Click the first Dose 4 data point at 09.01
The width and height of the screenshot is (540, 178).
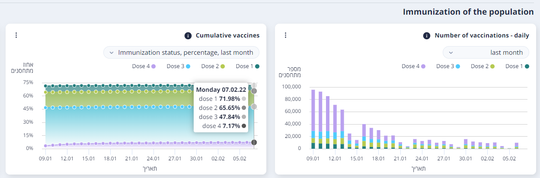pos(45,146)
